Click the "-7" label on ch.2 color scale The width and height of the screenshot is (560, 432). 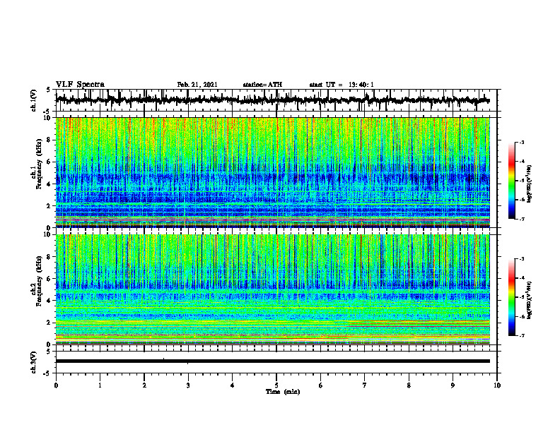coord(522,335)
